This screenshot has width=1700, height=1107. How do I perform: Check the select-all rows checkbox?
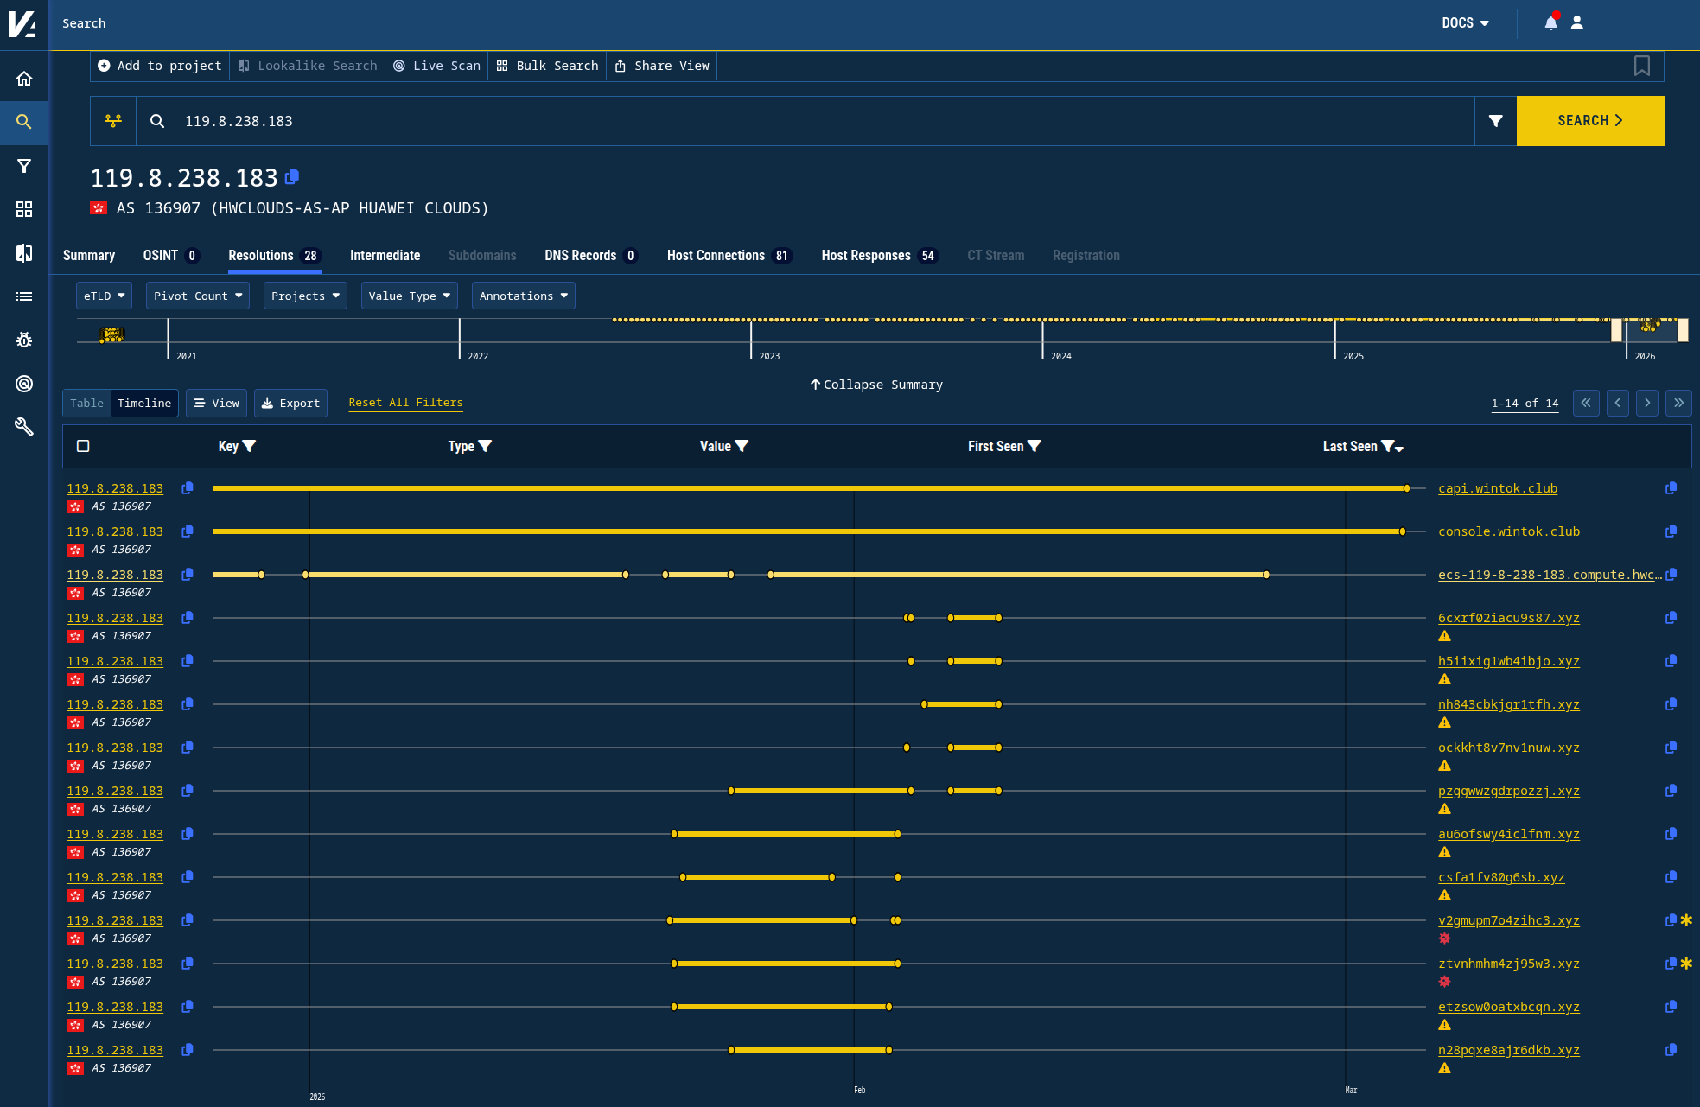point(83,446)
